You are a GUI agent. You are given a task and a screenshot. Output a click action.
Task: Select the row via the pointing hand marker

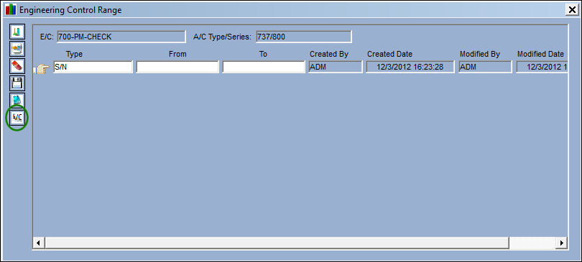pyautogui.click(x=42, y=69)
